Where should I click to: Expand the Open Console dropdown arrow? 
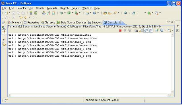pyautogui.click(x=173, y=30)
